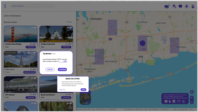Viewport: 198px width, 112px height.
Task: Favorite the Eiffel Tower card
Action: pos(35,53)
